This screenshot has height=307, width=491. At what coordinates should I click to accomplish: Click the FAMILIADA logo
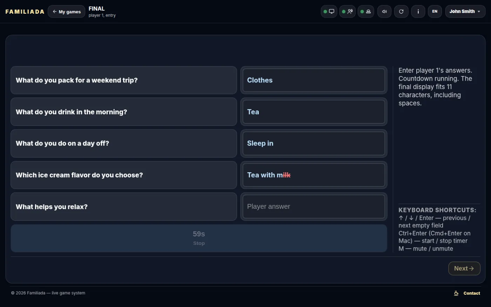pos(25,12)
